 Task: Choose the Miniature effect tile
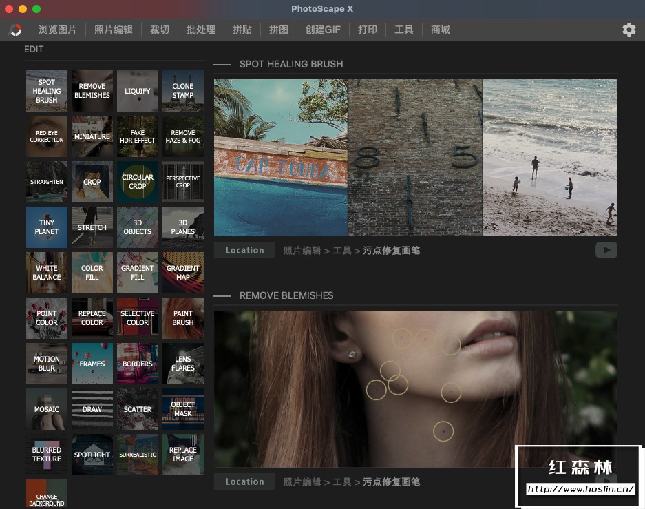coord(92,136)
